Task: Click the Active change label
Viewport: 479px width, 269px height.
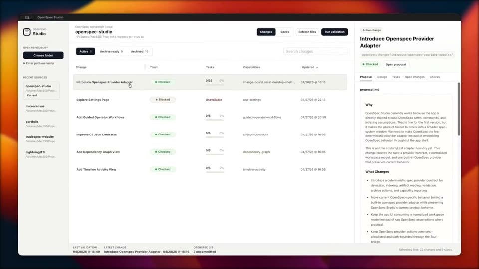Action: coord(371,30)
